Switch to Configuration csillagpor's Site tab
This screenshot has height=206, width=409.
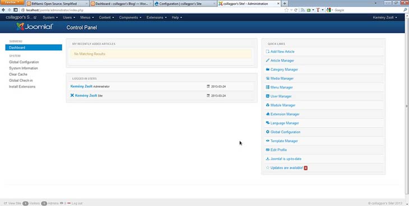[185, 4]
